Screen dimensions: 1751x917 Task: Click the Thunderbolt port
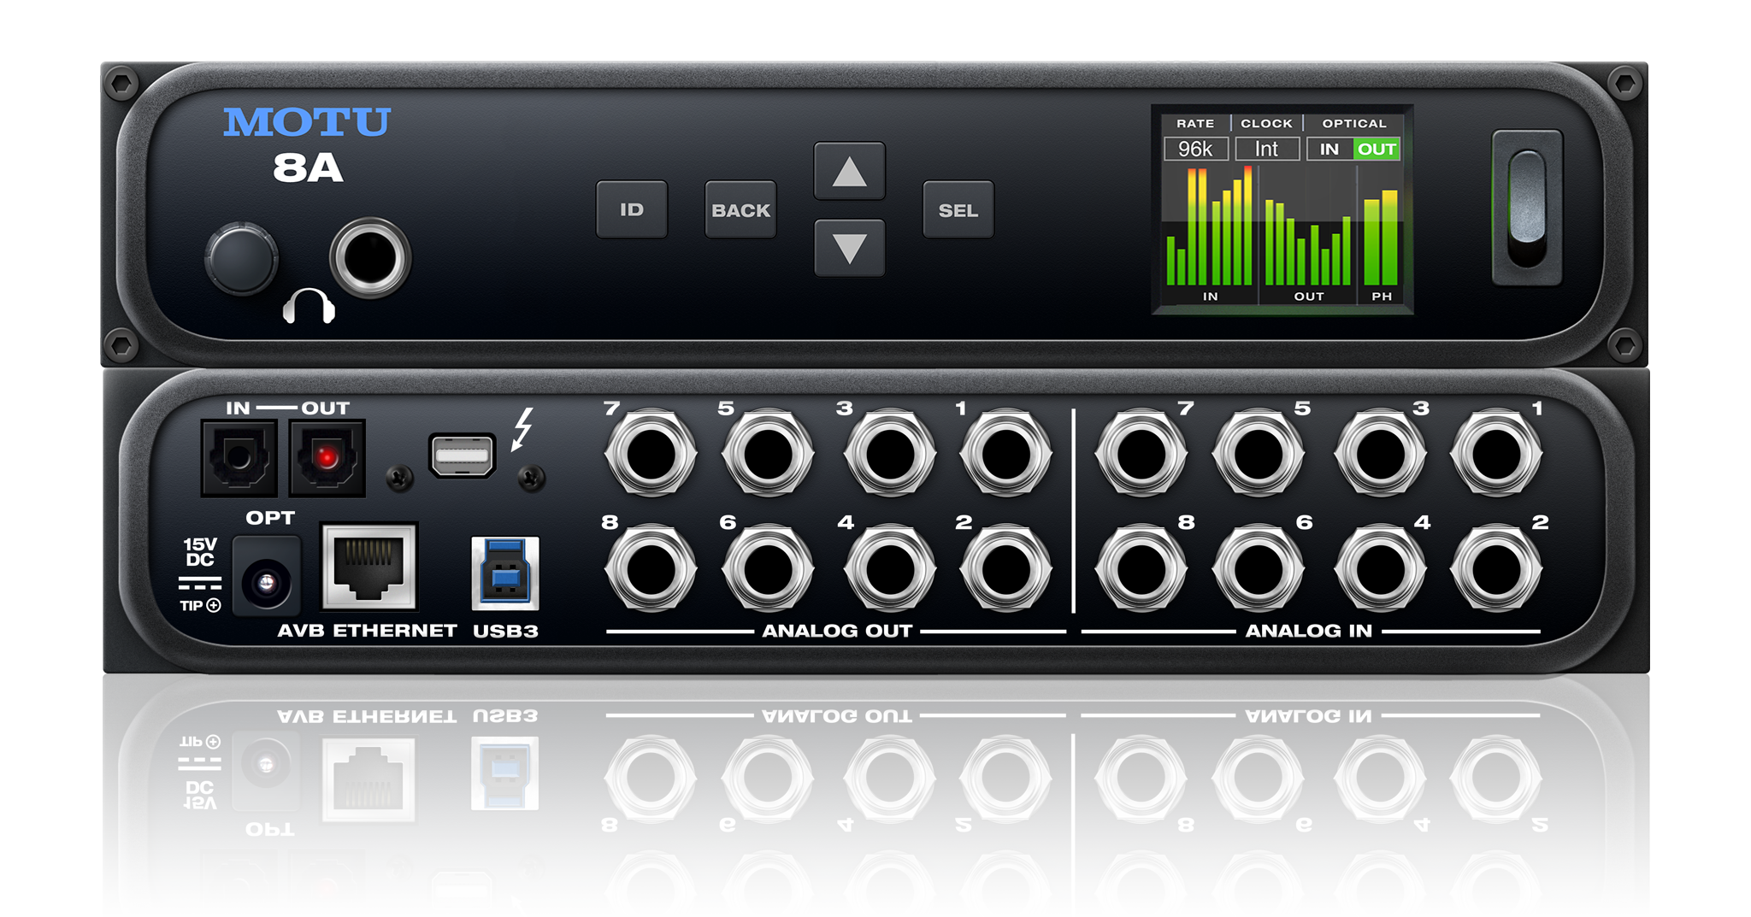coord(462,456)
